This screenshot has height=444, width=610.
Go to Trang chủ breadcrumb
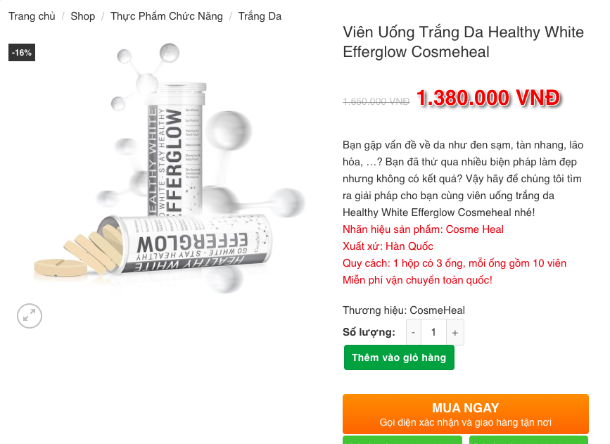click(x=32, y=16)
